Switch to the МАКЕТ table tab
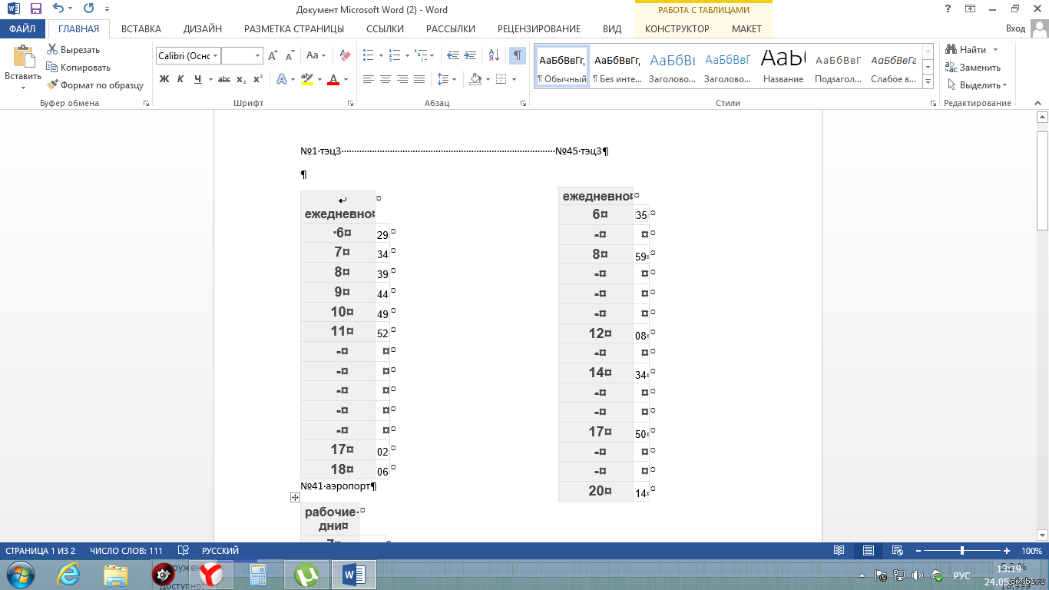This screenshot has width=1049, height=590. point(746,29)
